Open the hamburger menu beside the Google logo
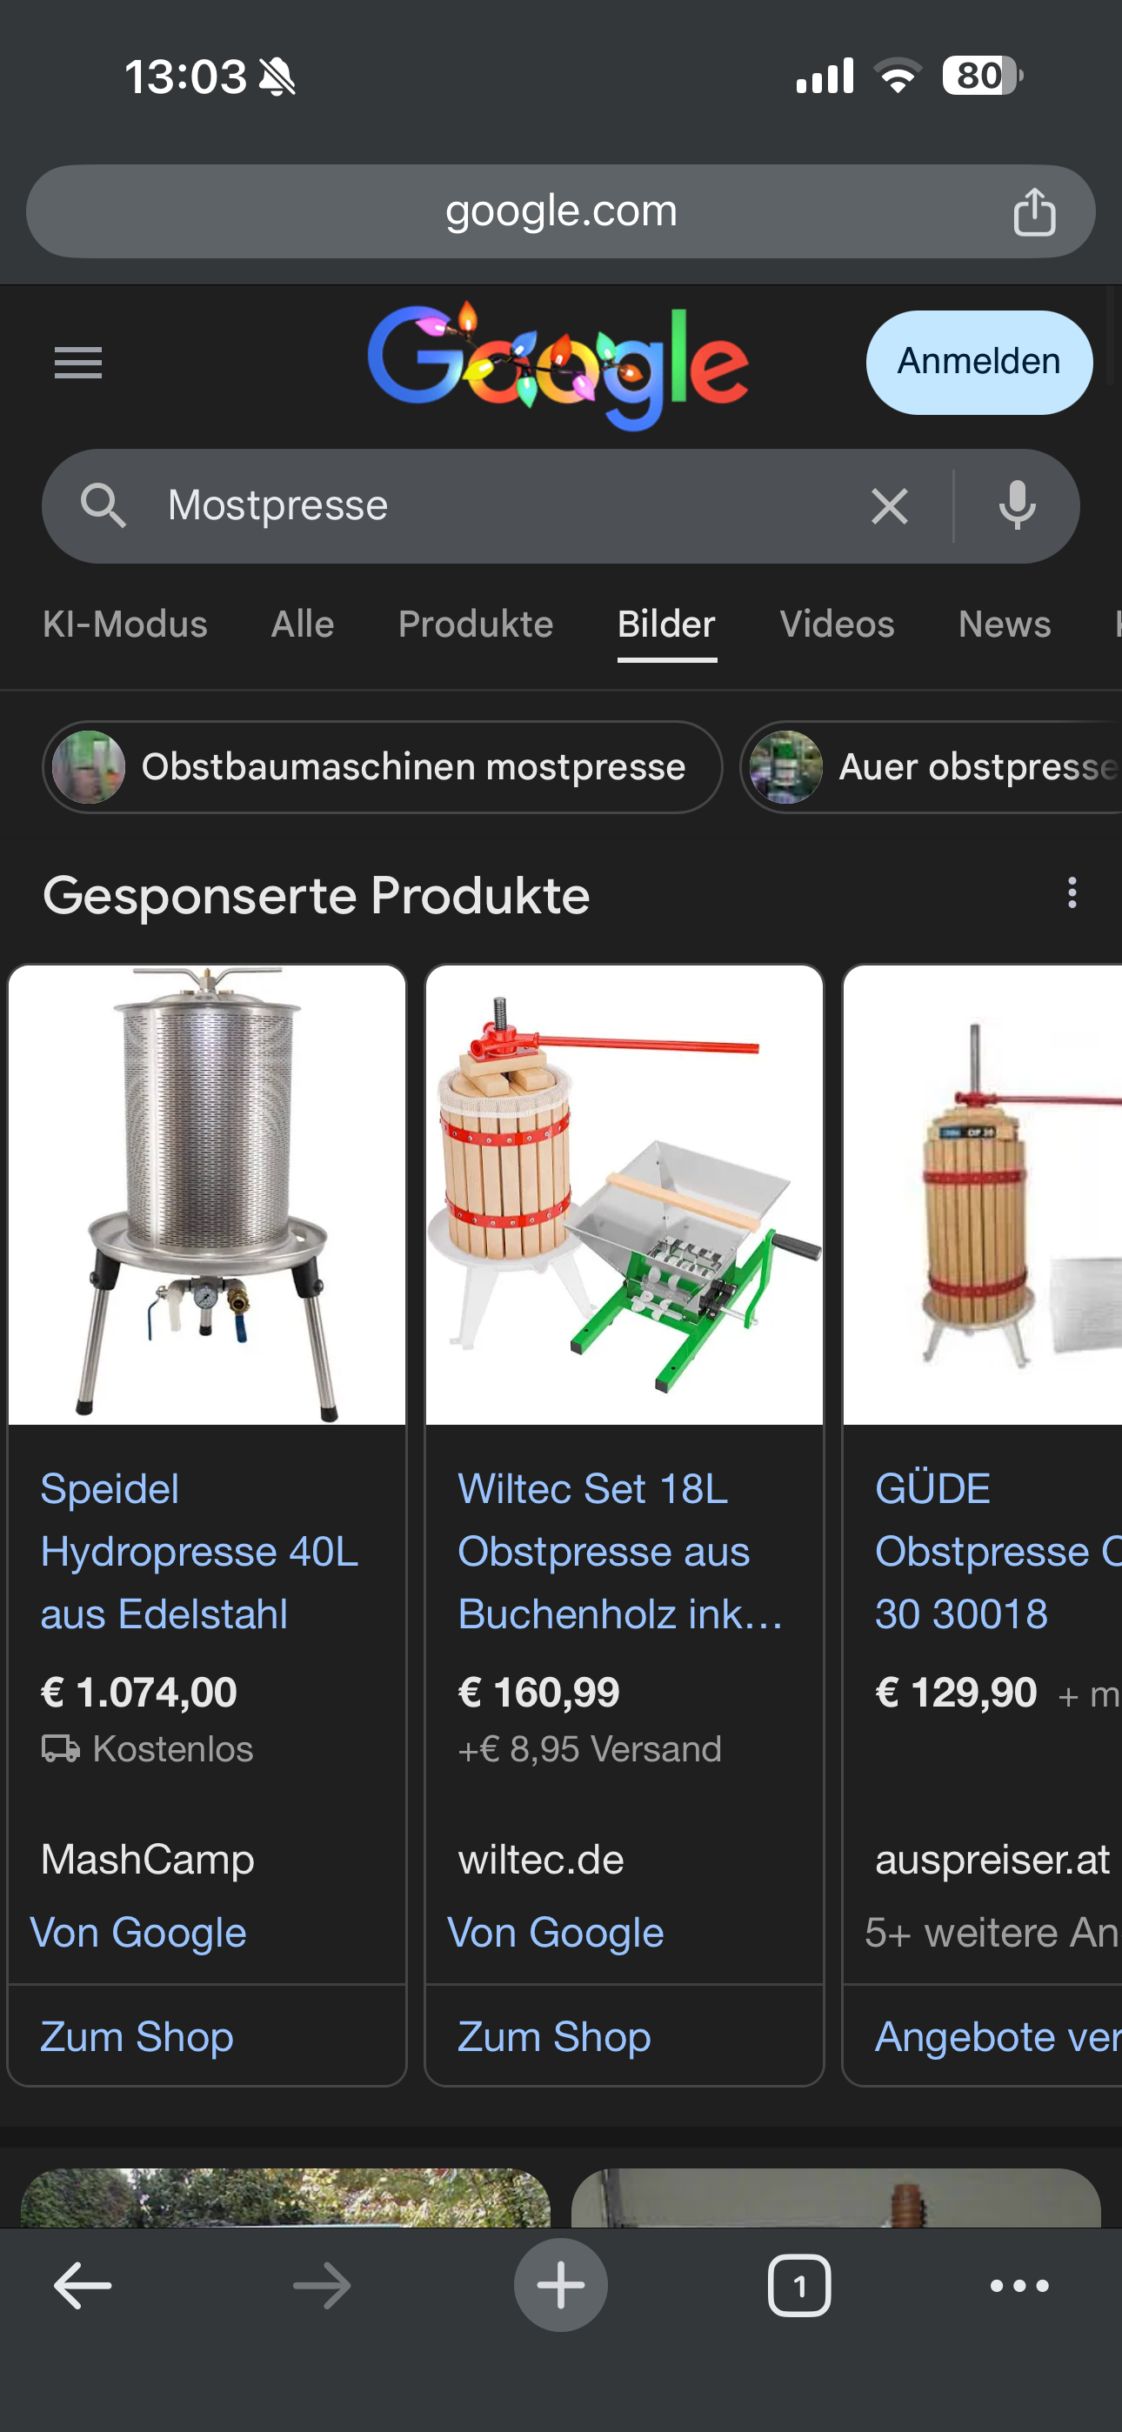 78,363
